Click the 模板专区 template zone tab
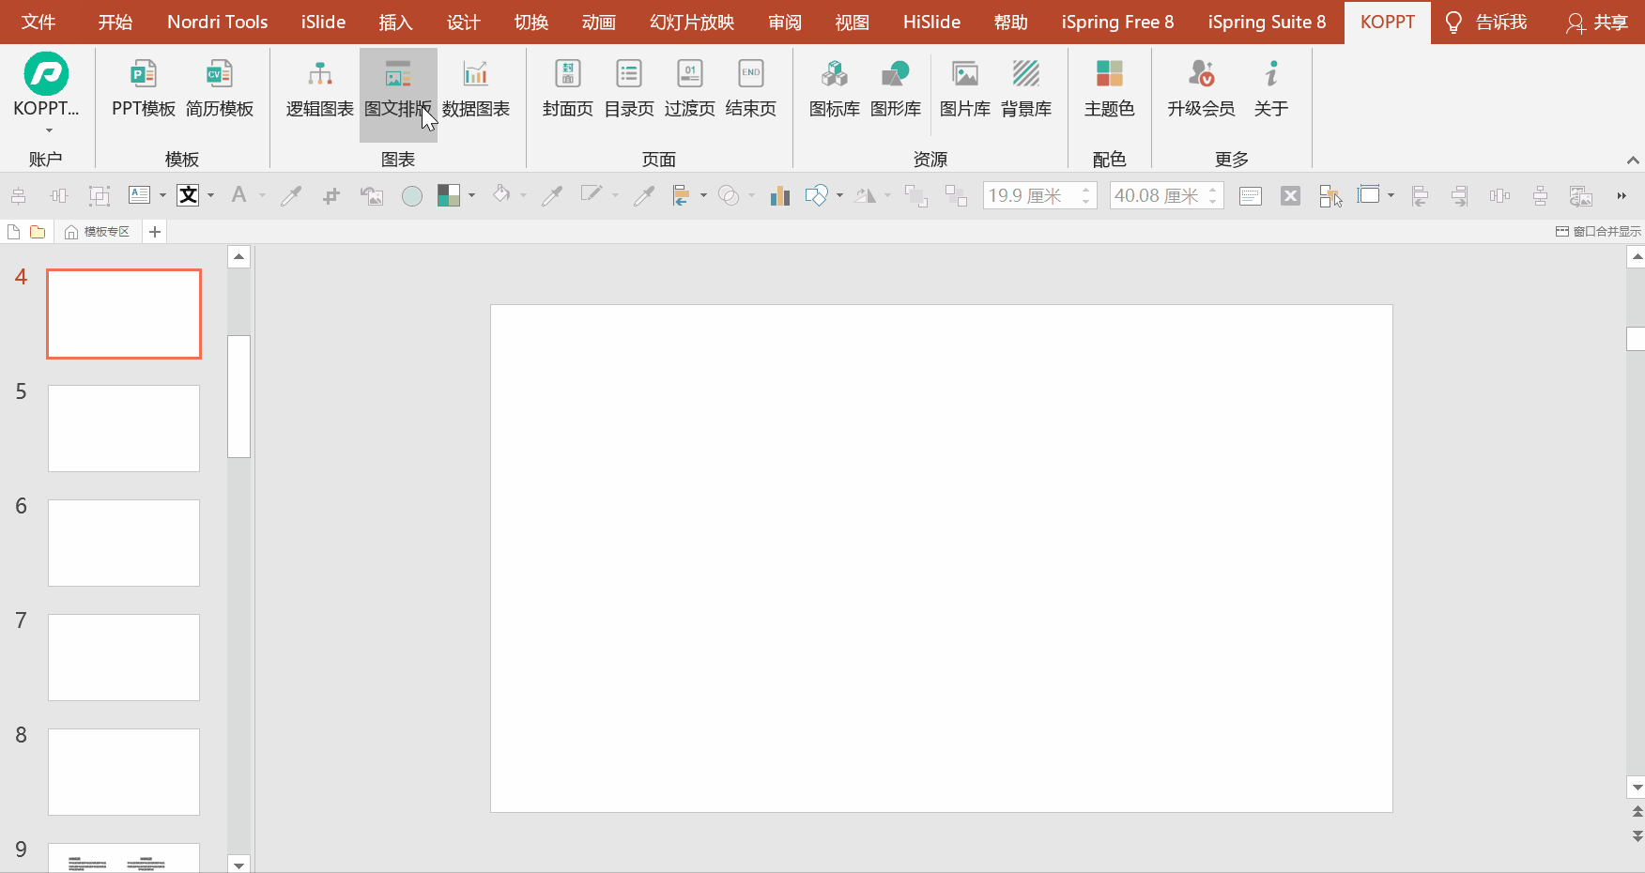This screenshot has width=1645, height=873. click(98, 232)
